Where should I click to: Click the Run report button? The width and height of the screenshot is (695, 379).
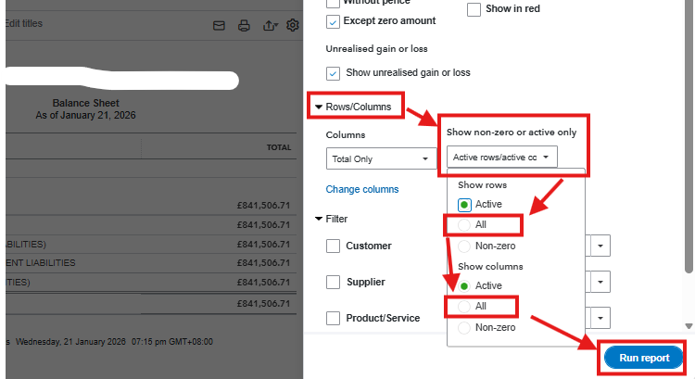(643, 358)
